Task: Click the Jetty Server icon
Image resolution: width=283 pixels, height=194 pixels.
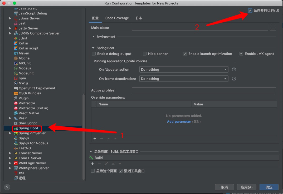Action: [16, 28]
